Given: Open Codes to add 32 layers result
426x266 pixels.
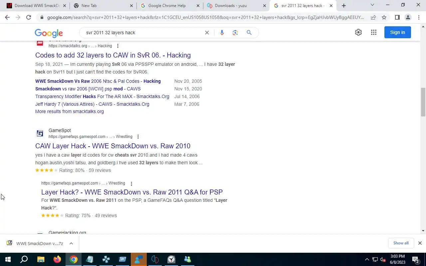Looking at the screenshot, I should [x=113, y=55].
